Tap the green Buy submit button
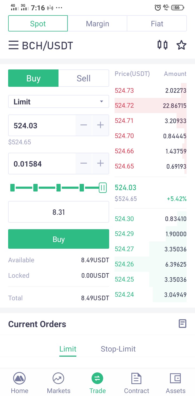Viewport: 195px width, 396px height. 58,239
